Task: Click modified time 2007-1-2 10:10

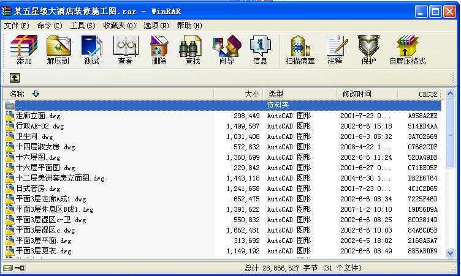Action: click(x=366, y=209)
